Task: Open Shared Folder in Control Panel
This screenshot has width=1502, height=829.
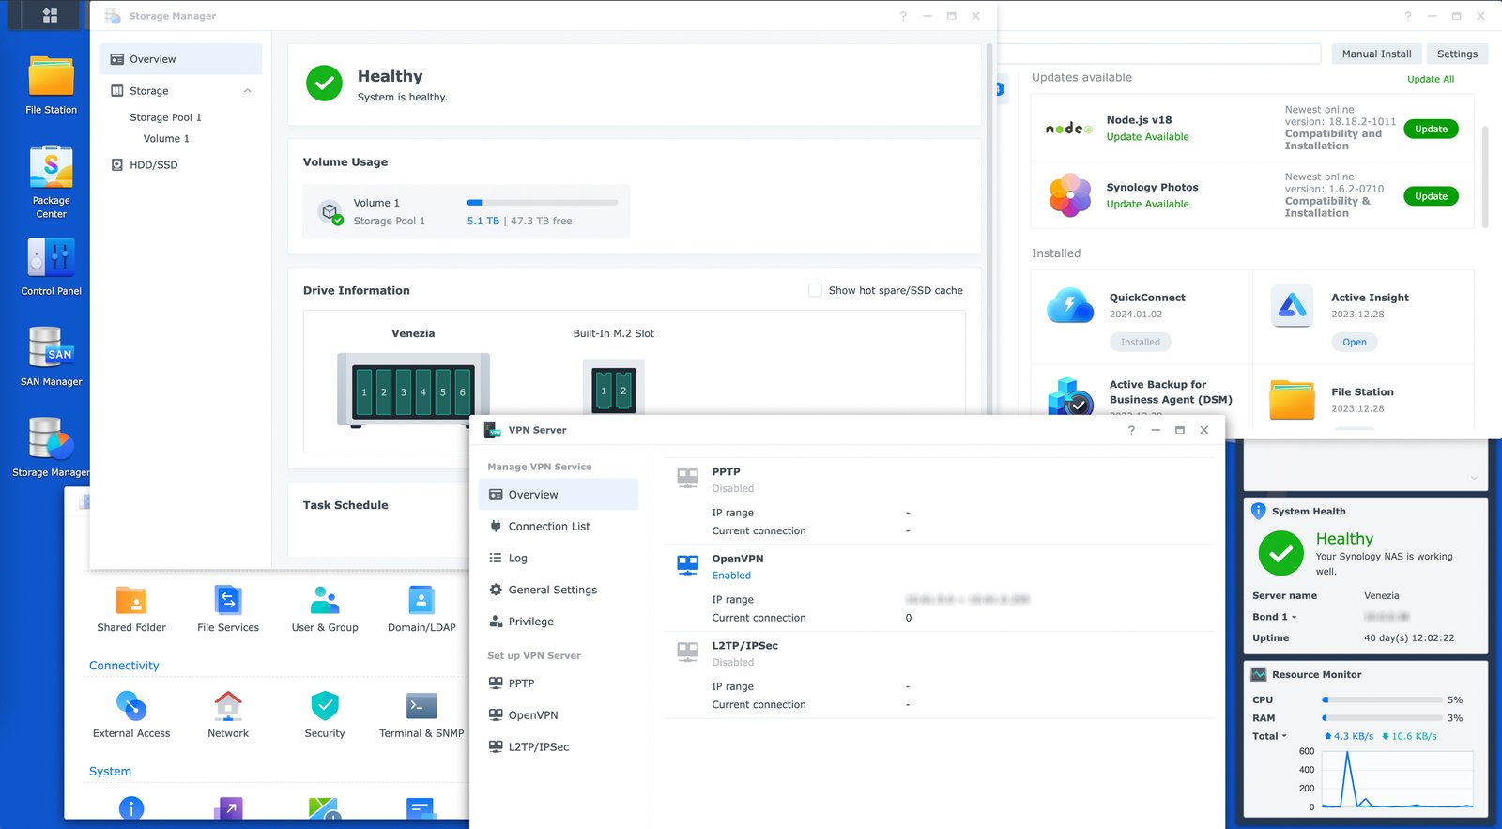Action: pos(131,609)
